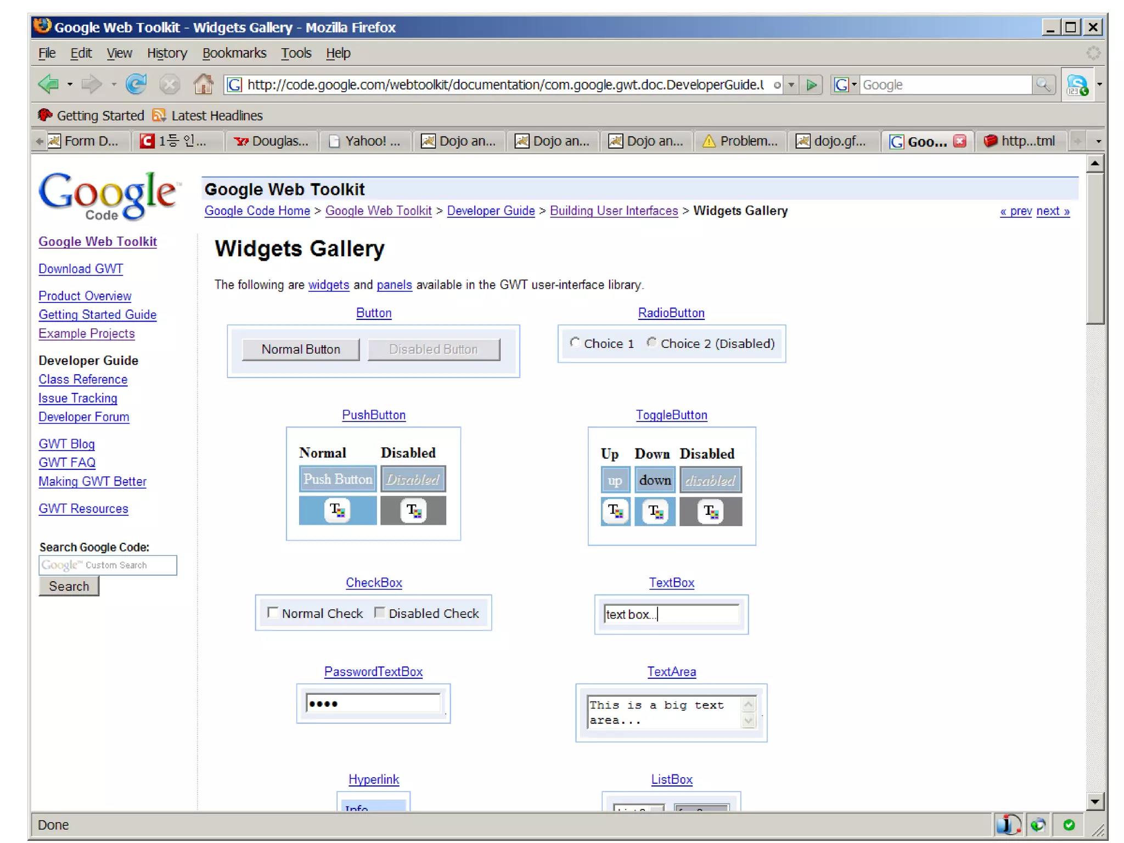Click the page scrollbar up arrow
The height and width of the screenshot is (843, 1124).
pyautogui.click(x=1094, y=164)
